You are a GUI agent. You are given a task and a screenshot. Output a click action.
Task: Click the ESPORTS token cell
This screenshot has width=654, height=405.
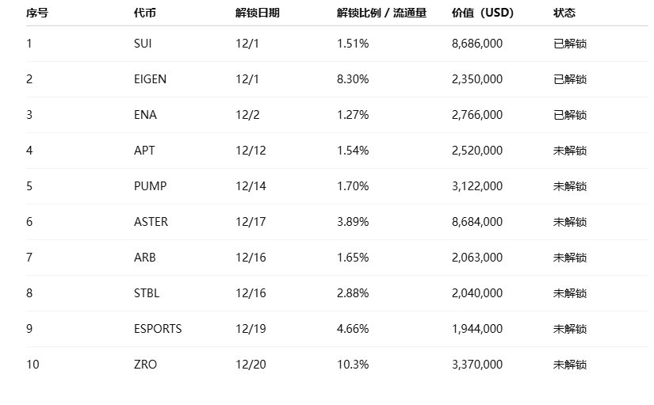(x=158, y=329)
